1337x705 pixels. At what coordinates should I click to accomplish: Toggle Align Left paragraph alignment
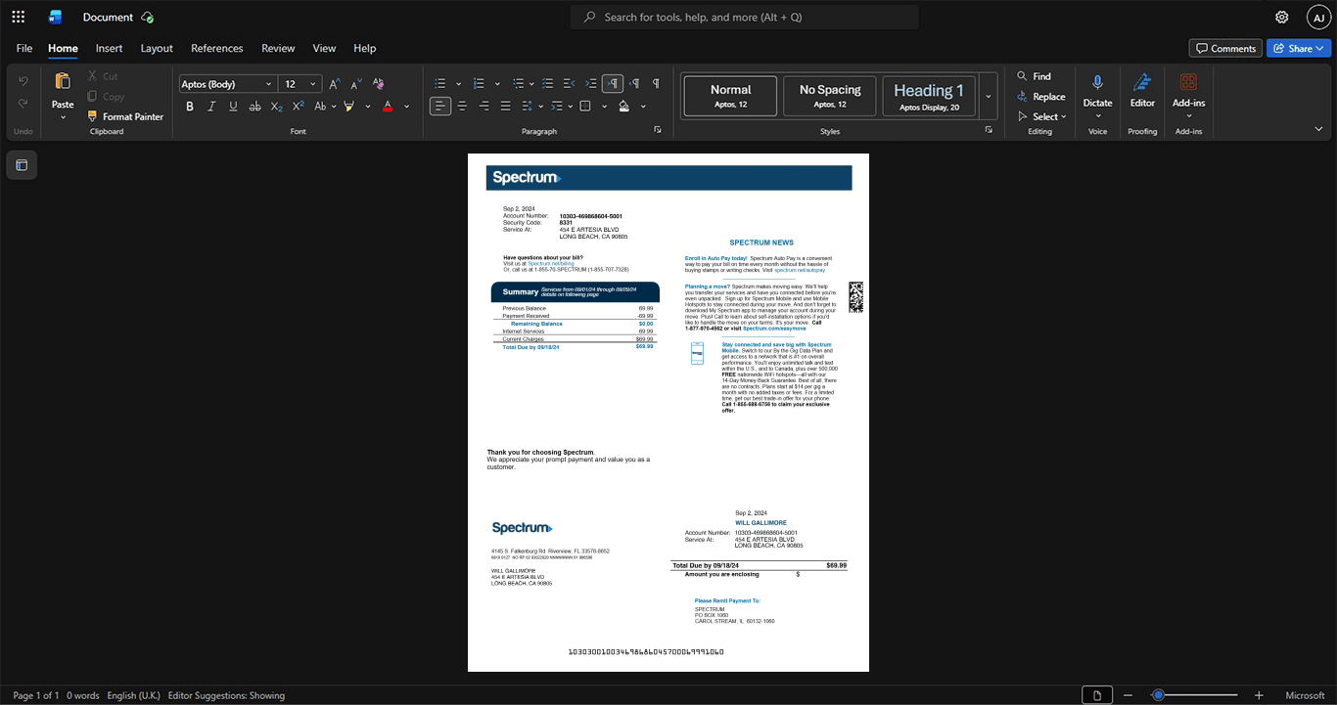pos(440,106)
